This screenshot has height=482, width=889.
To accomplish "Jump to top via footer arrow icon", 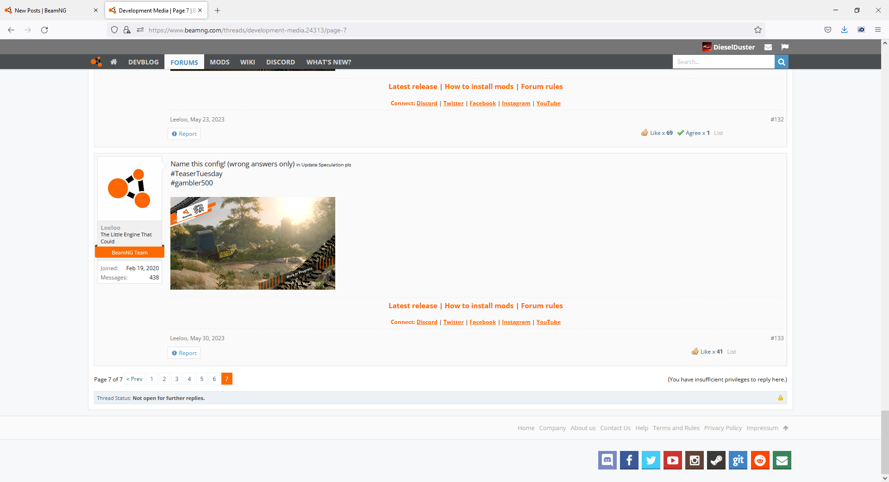I will 785,428.
